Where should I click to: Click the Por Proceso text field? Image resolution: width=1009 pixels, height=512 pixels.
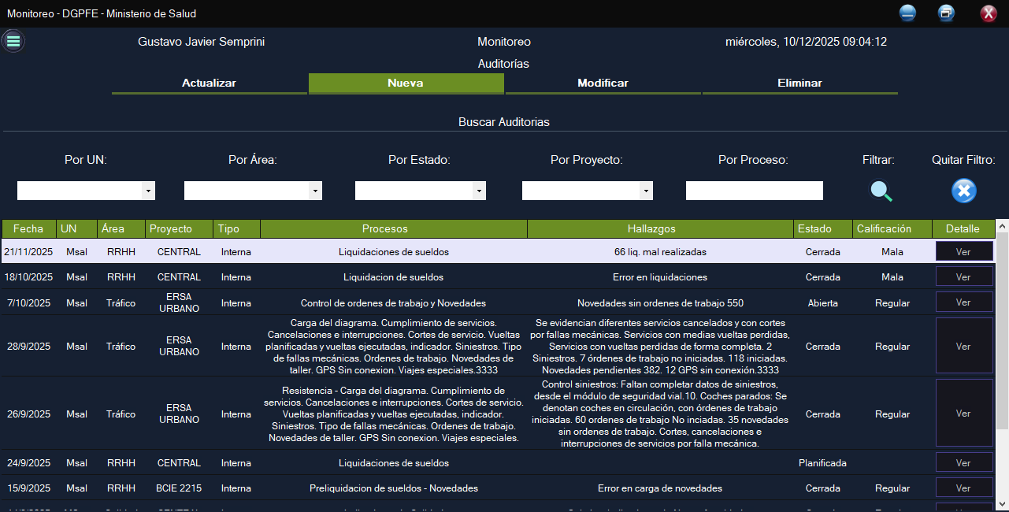(x=754, y=191)
